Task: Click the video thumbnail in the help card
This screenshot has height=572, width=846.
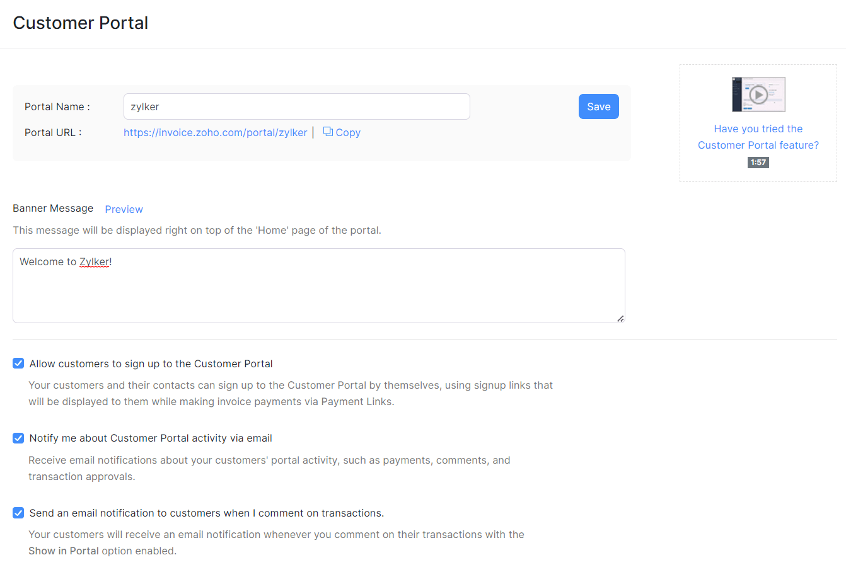Action: pos(758,93)
